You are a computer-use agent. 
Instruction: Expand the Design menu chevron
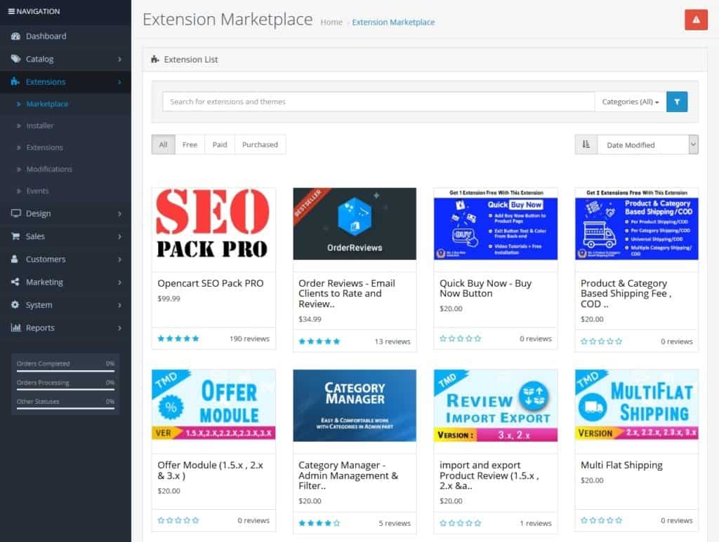(x=119, y=214)
